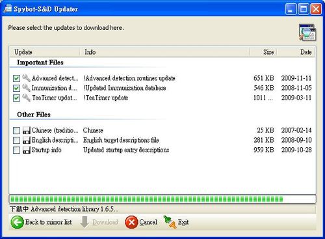325x239 pixels.
Task: Maximize the Spybot-S&D Updater window
Action: [x=304, y=9]
